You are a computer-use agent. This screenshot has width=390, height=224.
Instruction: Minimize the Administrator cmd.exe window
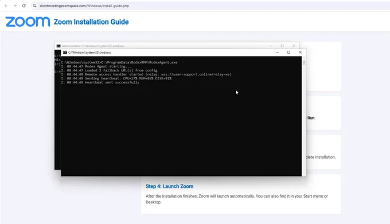click(271, 46)
